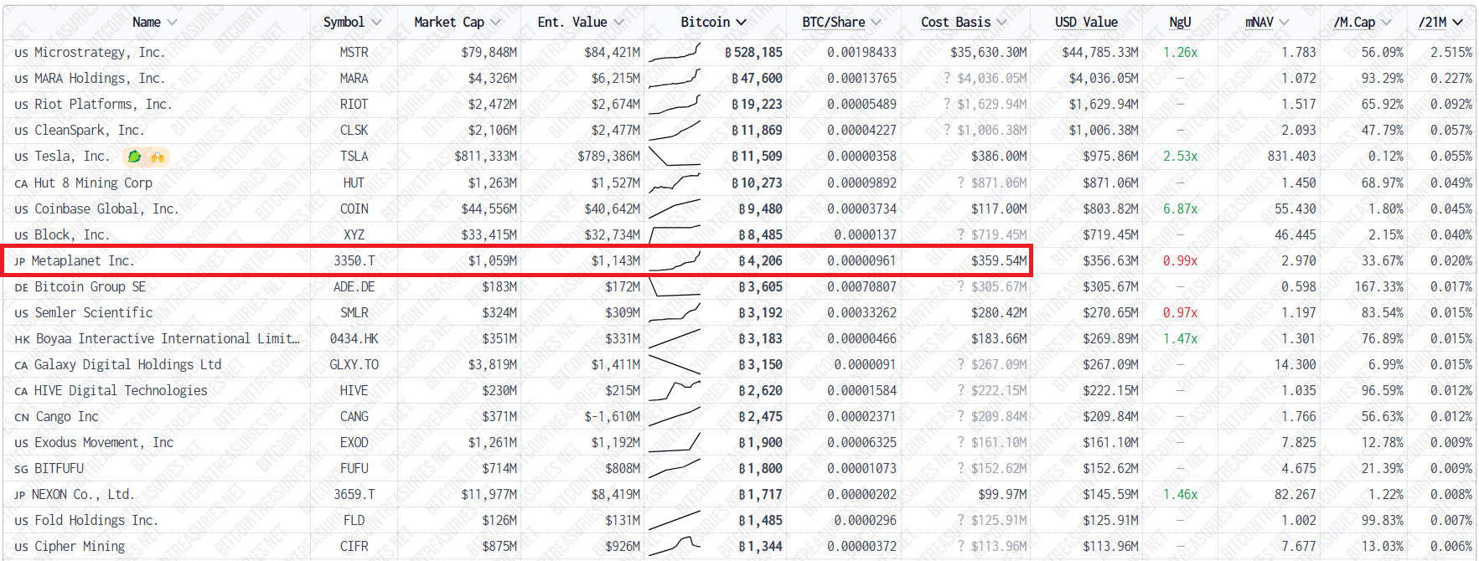1479x561 pixels.
Task: Sort by Symbol column header
Action: click(352, 23)
